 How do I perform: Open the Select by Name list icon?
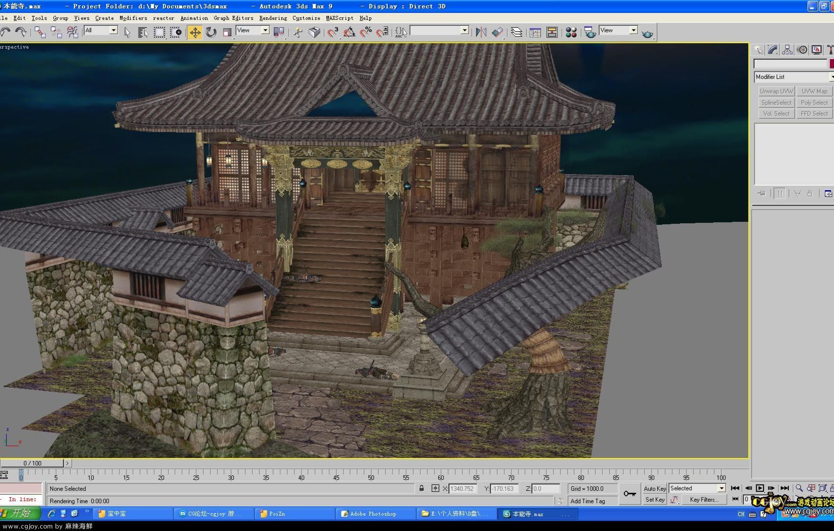pyautogui.click(x=143, y=32)
